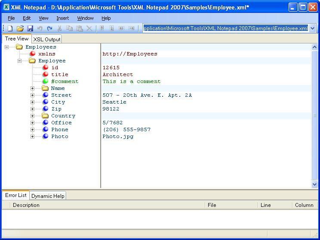Open the Help menu

pyautogui.click(x=106, y=18)
